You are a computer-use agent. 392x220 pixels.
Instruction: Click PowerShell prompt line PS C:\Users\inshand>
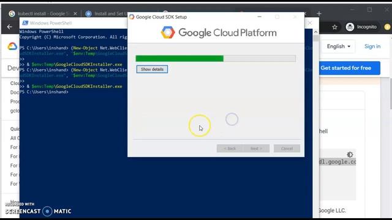pyautogui.click(x=44, y=92)
